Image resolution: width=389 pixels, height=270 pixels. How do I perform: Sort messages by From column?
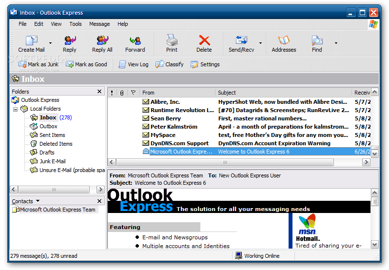tap(177, 93)
